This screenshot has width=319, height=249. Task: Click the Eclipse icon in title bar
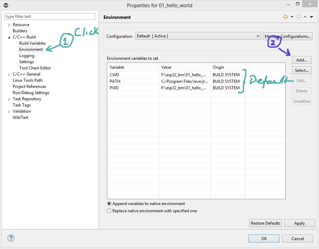pos(5,5)
